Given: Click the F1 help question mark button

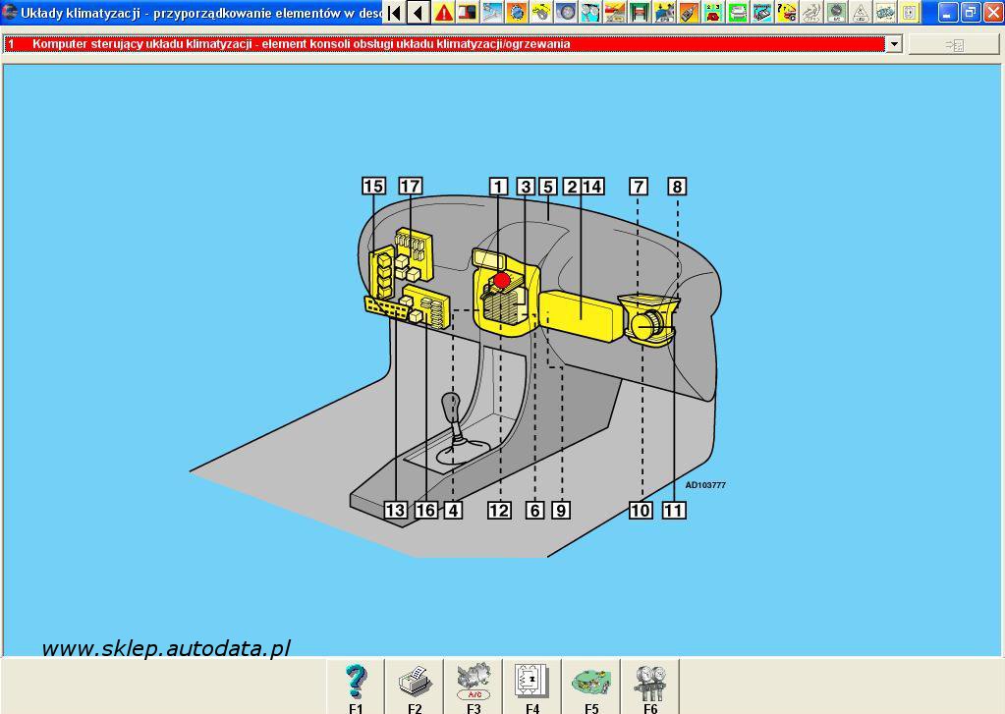Looking at the screenshot, I should pyautogui.click(x=356, y=687).
